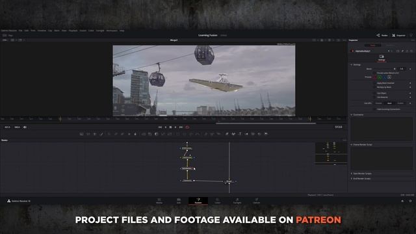Play the composition in reverse
The height and width of the screenshot is (234, 416).
pyautogui.click(x=166, y=127)
